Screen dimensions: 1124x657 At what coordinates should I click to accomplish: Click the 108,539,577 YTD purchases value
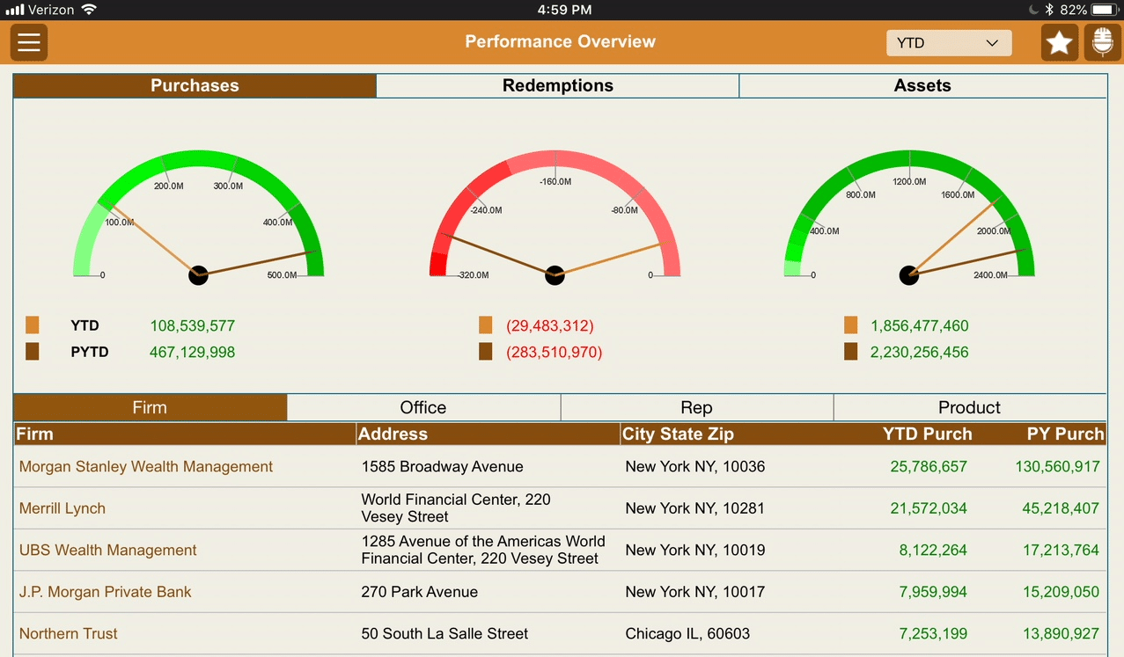192,325
